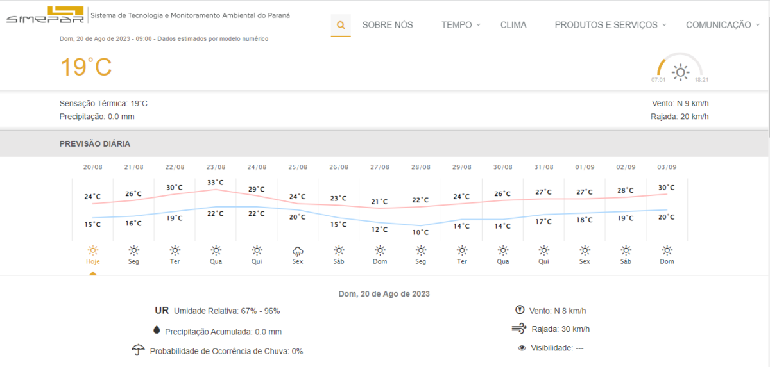Expand the TEMPO dropdown menu
This screenshot has height=367, width=770.
461,25
